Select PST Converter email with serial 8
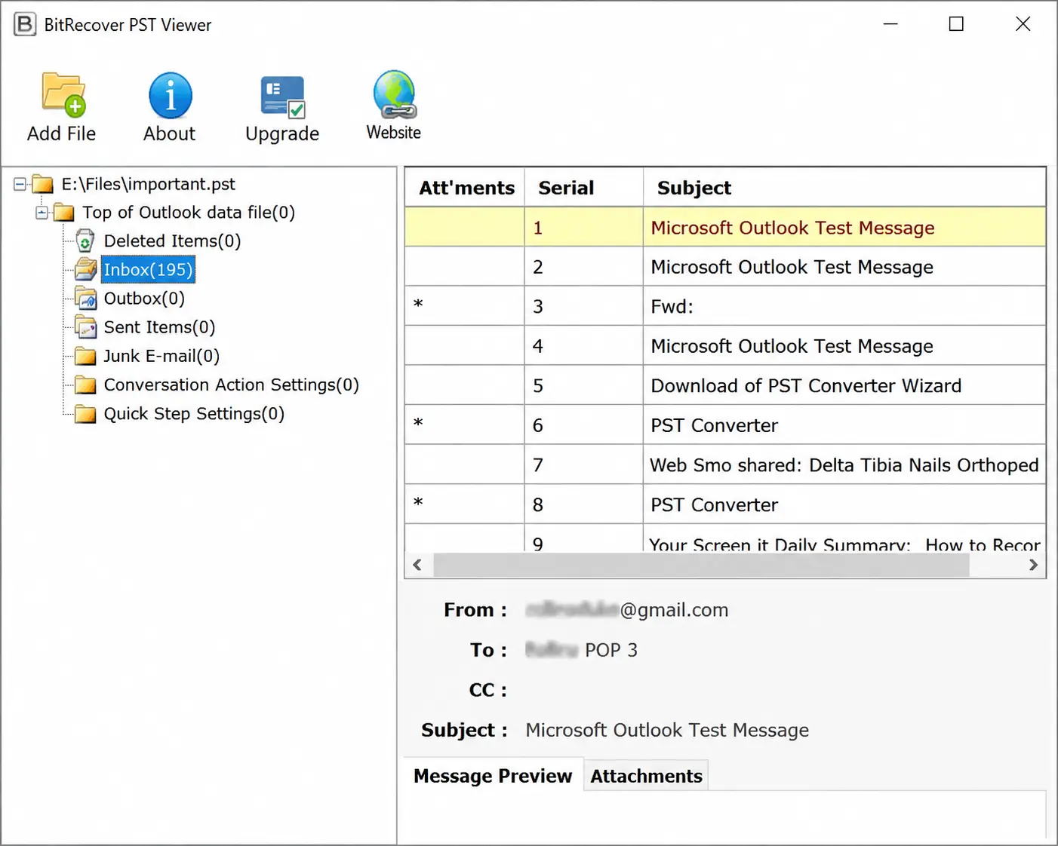Viewport: 1058px width, 846px height. pos(714,505)
